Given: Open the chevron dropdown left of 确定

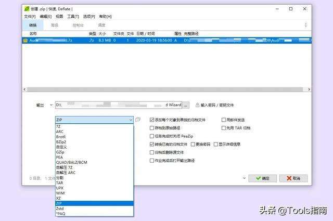Looking at the screenshot, I should [244, 178].
